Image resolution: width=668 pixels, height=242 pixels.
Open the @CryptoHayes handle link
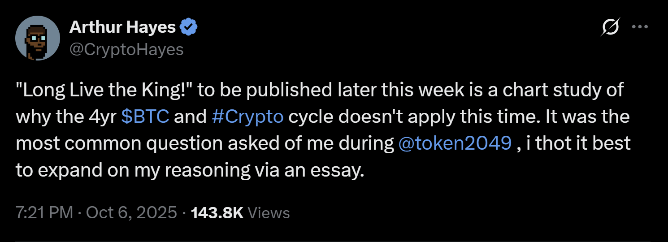[x=126, y=49]
